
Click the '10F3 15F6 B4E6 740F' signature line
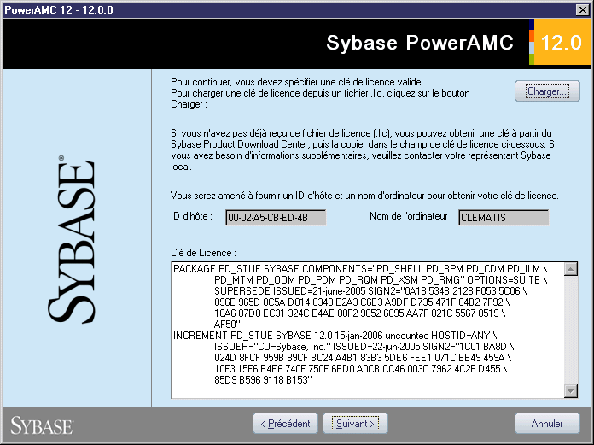tap(361, 369)
